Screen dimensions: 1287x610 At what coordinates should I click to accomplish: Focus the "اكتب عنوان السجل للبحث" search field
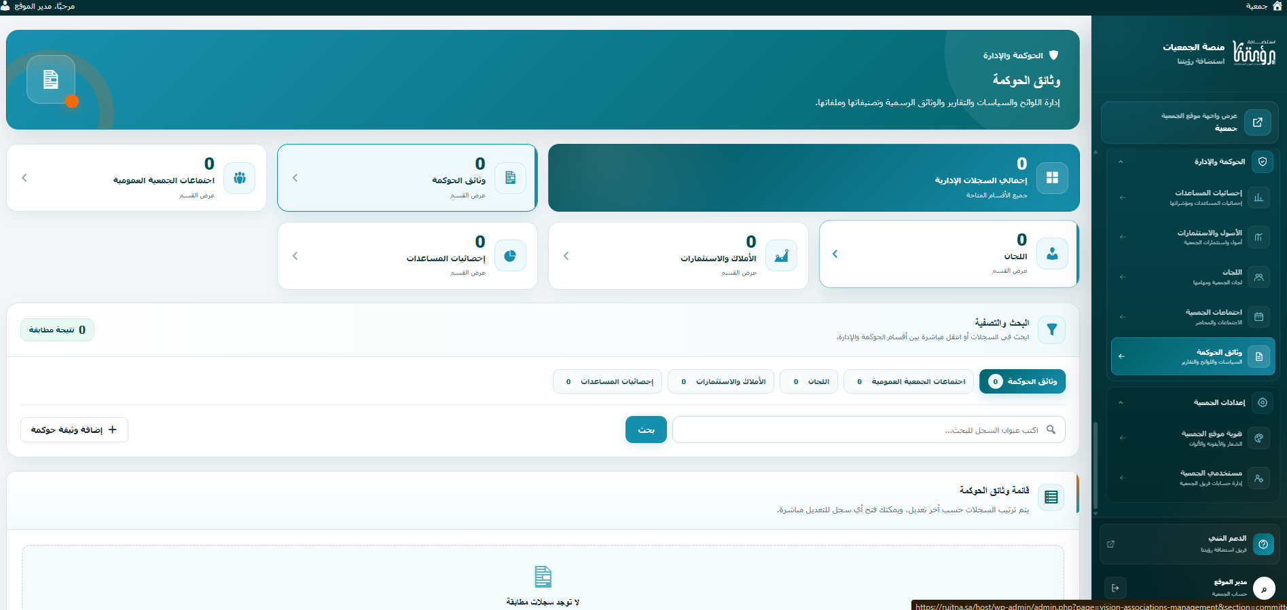[869, 430]
